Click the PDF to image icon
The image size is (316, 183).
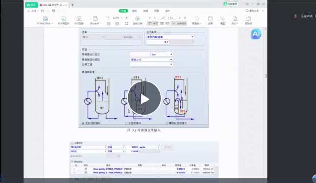coord(64,19)
